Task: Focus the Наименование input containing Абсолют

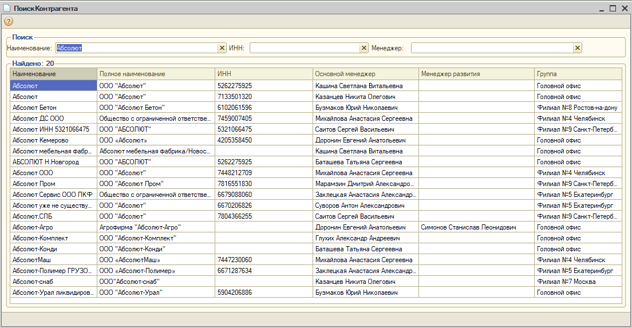Action: (137, 48)
